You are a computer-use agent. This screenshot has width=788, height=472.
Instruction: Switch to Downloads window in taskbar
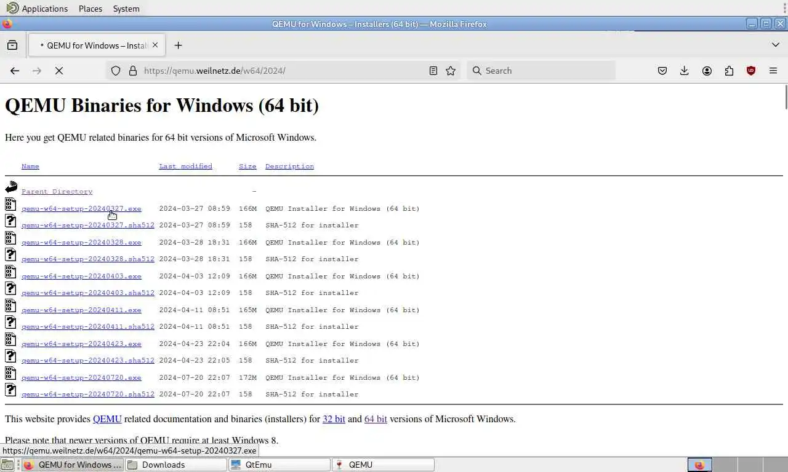coord(176,465)
